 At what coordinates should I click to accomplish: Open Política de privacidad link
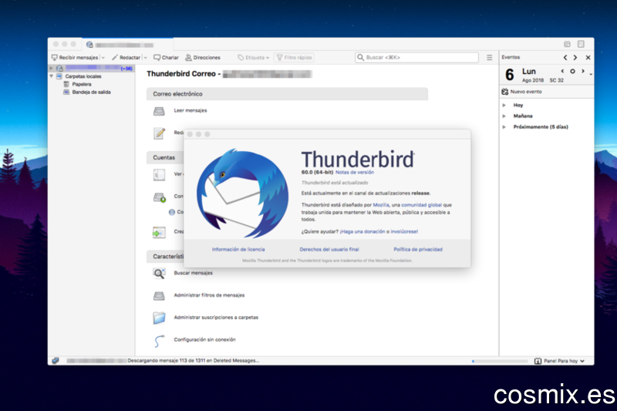(x=418, y=249)
